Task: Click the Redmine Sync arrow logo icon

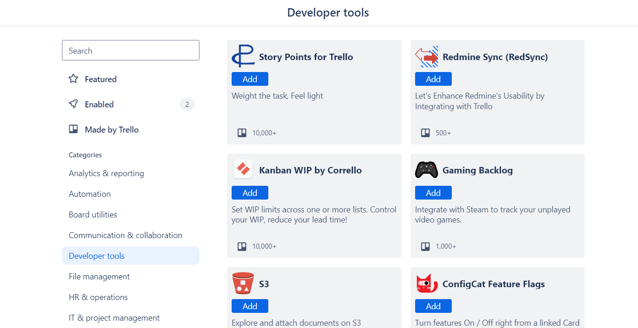Action: 427,56
